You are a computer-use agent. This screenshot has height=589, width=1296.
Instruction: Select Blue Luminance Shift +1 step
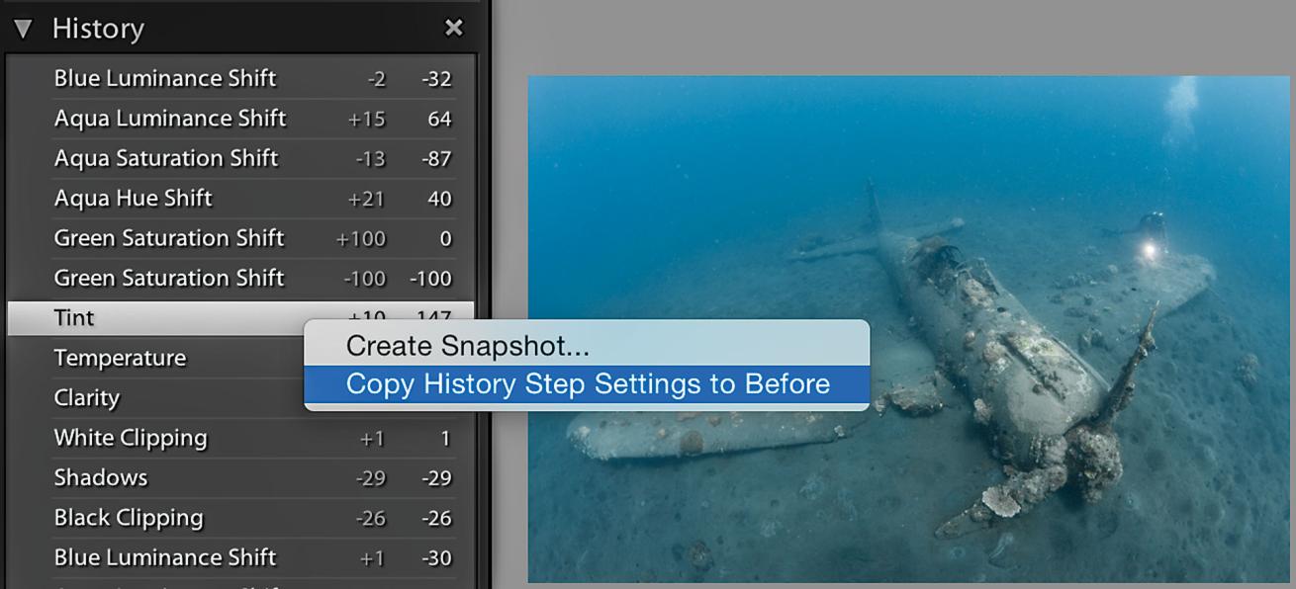165,557
